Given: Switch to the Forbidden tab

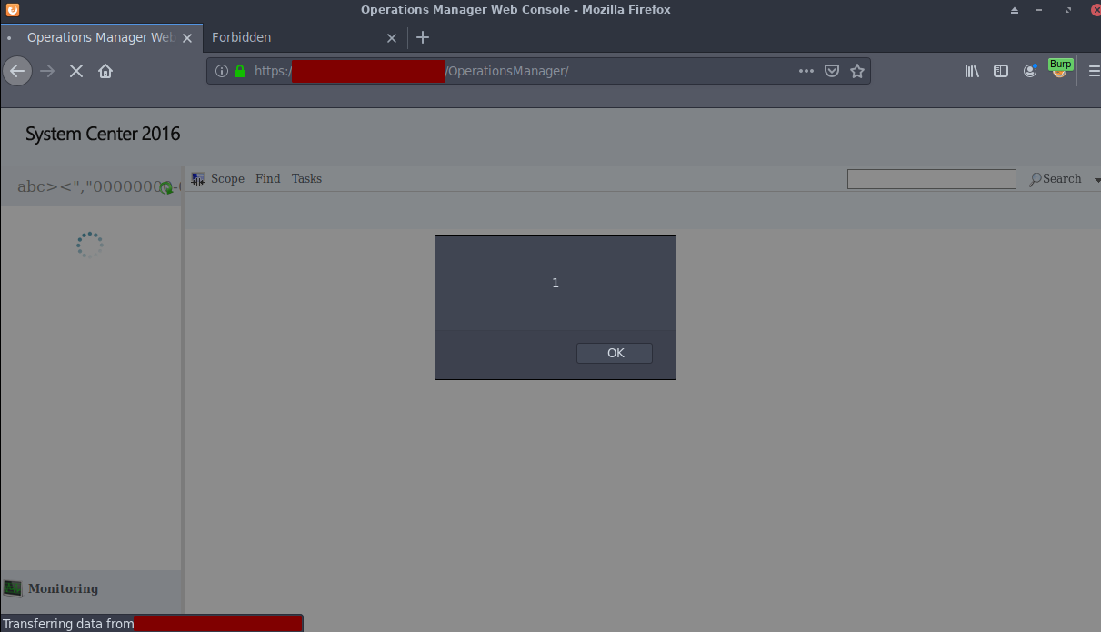Looking at the screenshot, I should (x=242, y=37).
